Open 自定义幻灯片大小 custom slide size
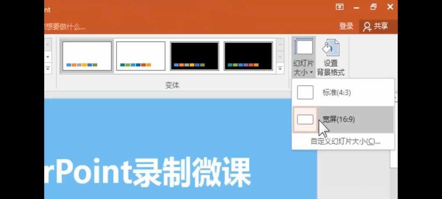The image size is (442, 199). tap(345, 142)
